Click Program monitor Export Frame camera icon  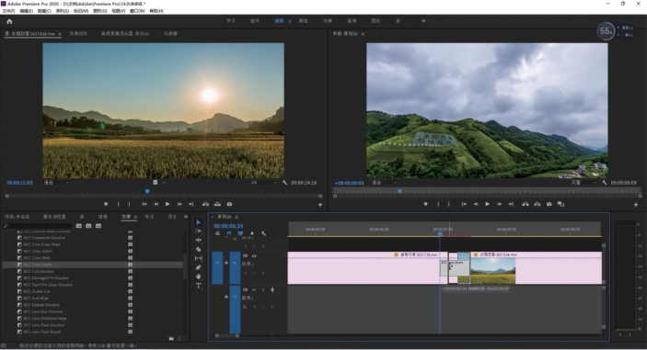[x=549, y=204]
